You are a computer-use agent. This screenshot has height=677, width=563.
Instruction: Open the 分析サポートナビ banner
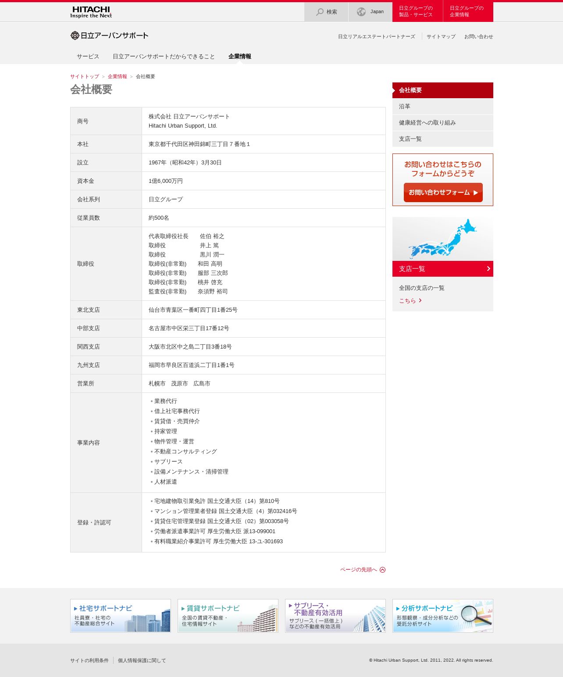[x=443, y=616]
